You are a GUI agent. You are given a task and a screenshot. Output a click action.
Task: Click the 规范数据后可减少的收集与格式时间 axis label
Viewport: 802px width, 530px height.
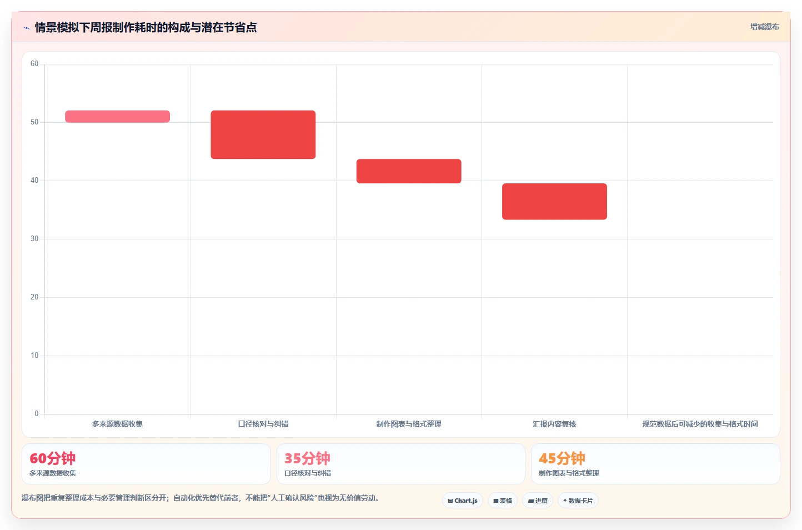(x=700, y=424)
